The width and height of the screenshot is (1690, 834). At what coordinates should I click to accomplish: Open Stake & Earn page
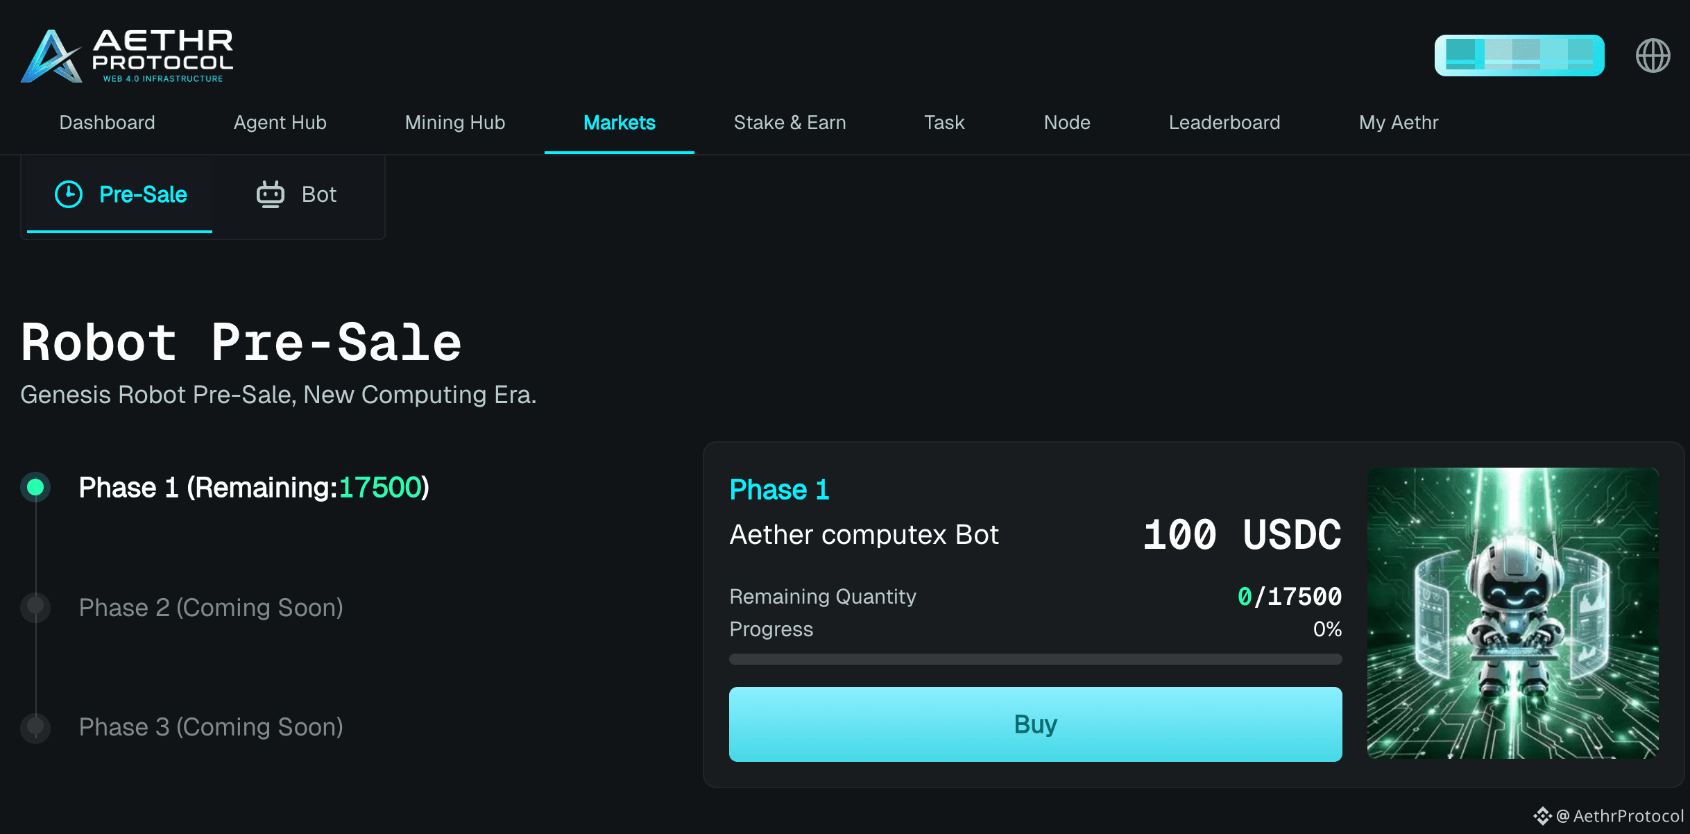pyautogui.click(x=790, y=123)
